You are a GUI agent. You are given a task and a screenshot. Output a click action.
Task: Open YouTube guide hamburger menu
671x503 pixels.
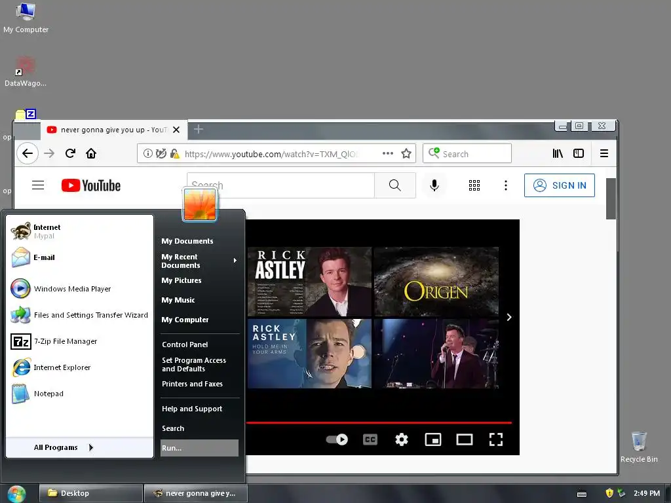38,185
